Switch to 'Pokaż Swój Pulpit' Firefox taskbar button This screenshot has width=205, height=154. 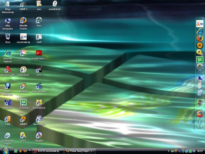click(x=80, y=151)
